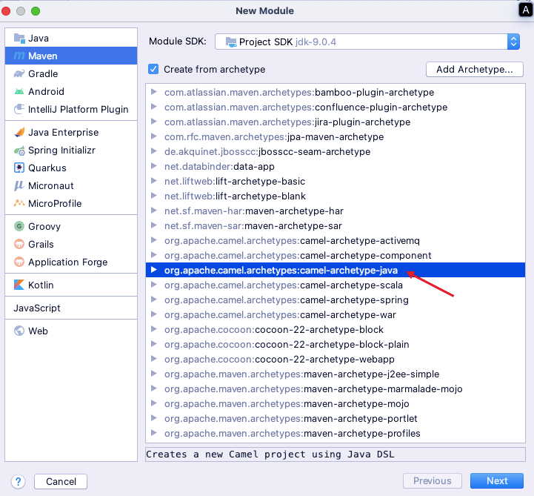Click the Maven 'm' icon

[x=19, y=56]
